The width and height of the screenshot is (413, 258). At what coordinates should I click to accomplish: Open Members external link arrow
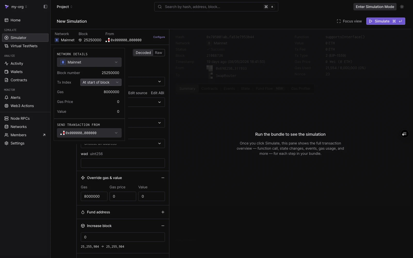click(x=44, y=135)
